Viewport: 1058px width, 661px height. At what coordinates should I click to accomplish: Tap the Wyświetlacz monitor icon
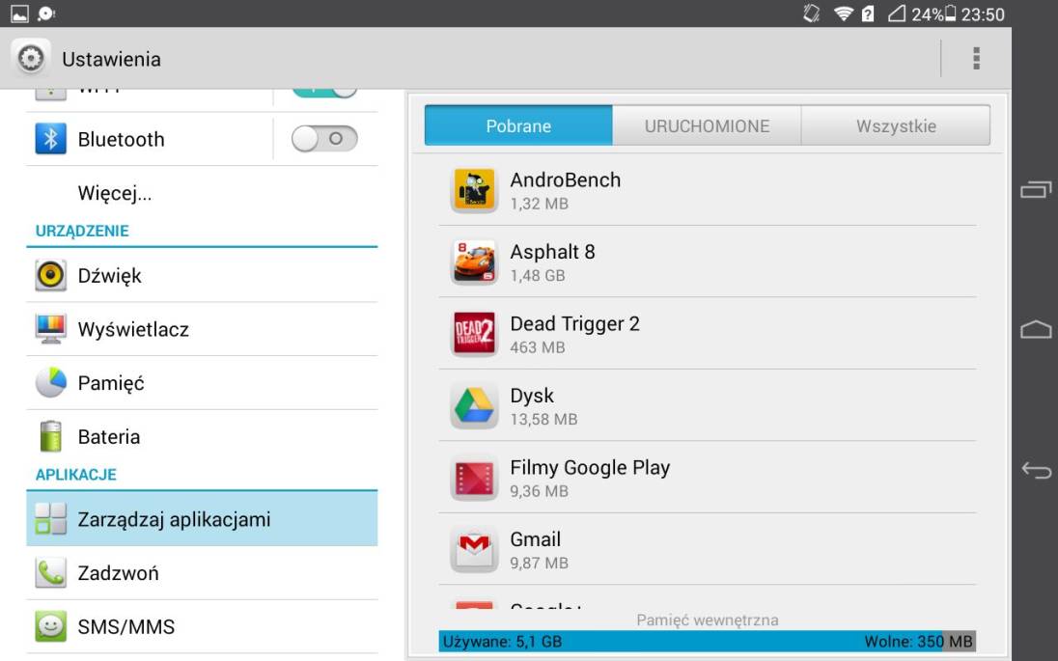[50, 329]
